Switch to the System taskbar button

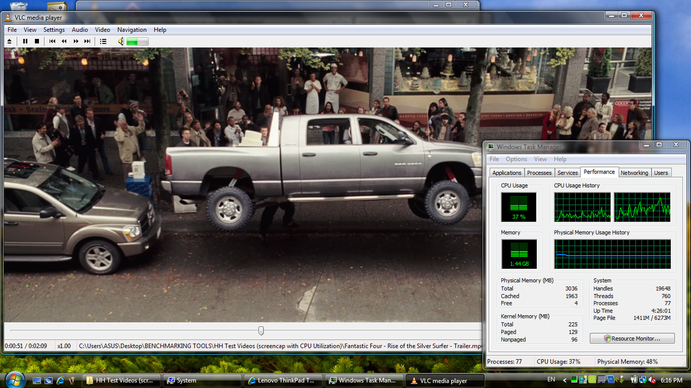[x=202, y=380]
